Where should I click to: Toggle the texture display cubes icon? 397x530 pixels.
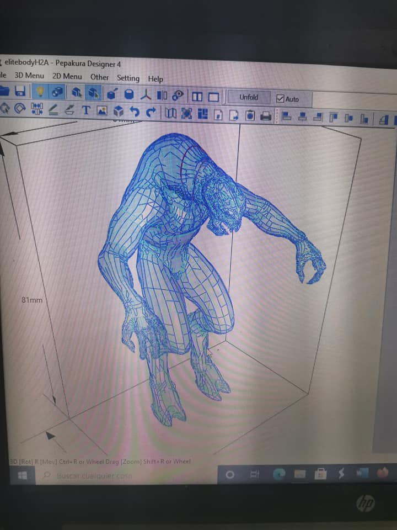coord(57,92)
